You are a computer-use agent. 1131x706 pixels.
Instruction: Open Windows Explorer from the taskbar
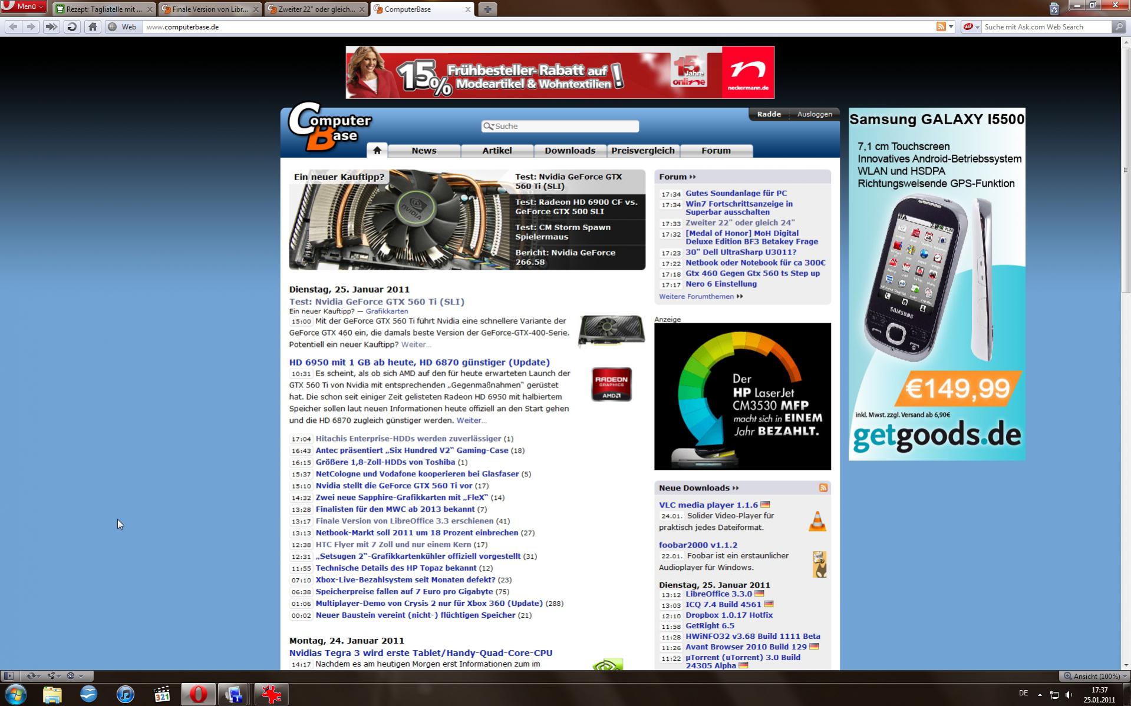pyautogui.click(x=52, y=695)
